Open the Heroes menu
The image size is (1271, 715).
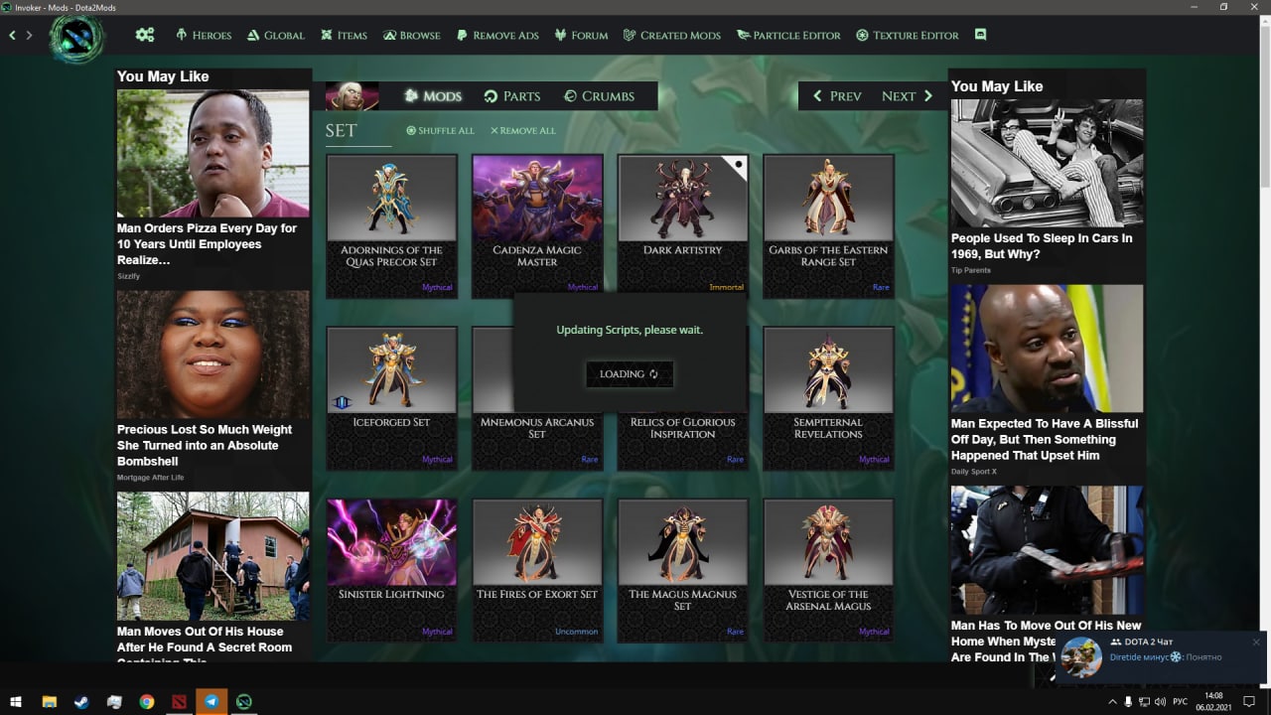tap(204, 35)
